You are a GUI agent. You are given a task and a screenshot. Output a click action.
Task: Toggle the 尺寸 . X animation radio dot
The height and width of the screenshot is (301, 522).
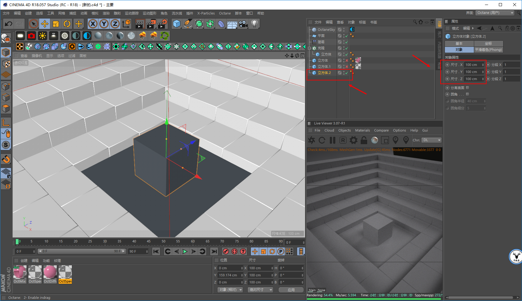pyautogui.click(x=447, y=65)
